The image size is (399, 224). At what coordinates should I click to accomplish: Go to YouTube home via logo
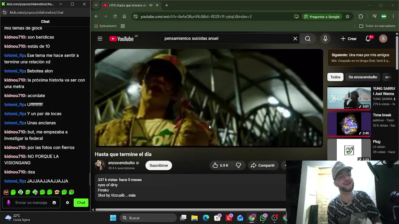(x=122, y=39)
